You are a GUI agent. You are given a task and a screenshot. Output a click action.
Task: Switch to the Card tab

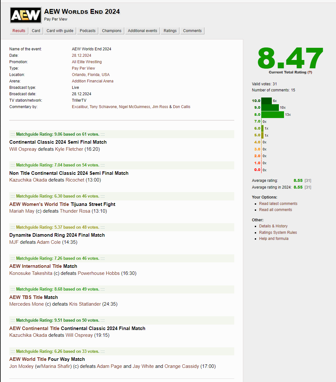(36, 31)
